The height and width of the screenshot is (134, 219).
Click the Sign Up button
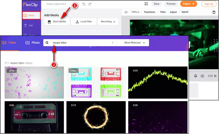click(x=209, y=4)
